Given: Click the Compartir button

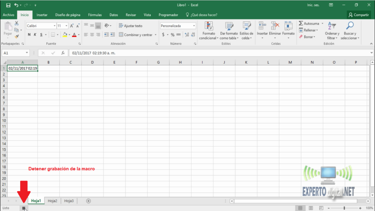Looking at the screenshot, I should pos(359,15).
